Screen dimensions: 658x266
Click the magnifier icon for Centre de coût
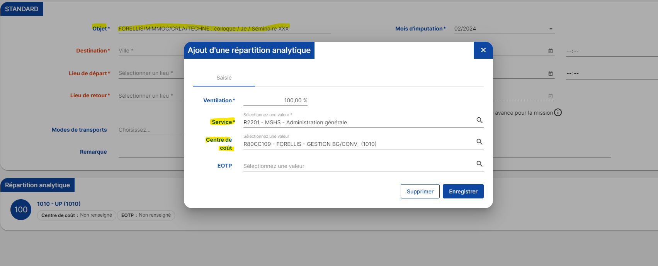click(479, 142)
